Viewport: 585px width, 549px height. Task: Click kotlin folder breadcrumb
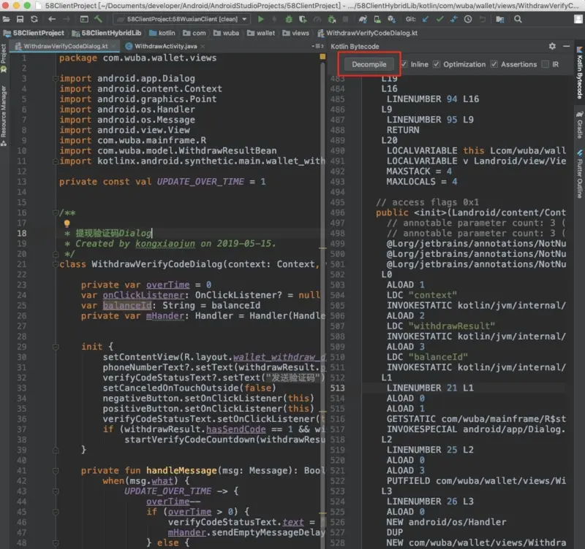162,33
